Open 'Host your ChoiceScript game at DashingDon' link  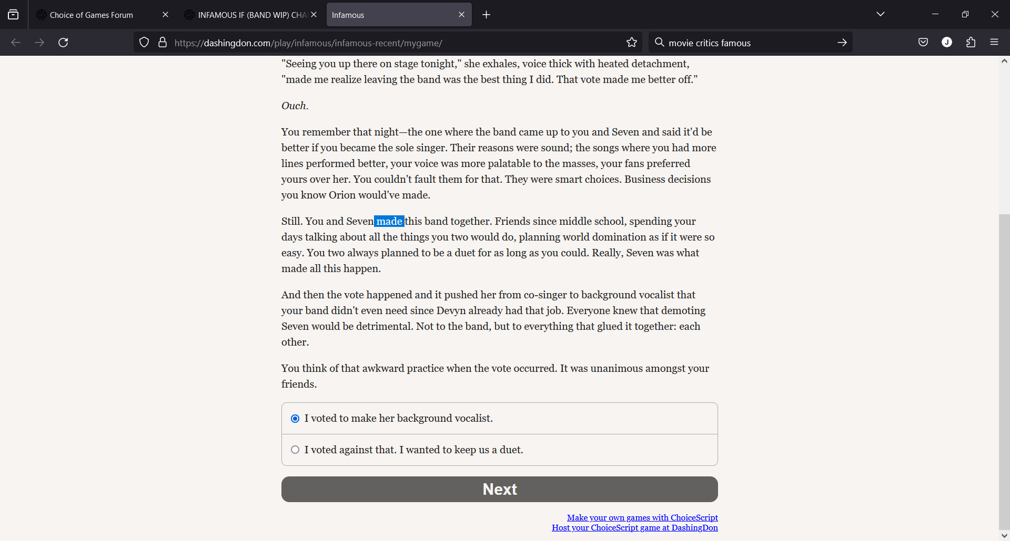635,528
